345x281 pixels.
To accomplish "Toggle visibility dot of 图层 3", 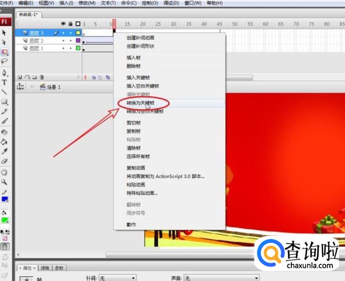I will [63, 33].
